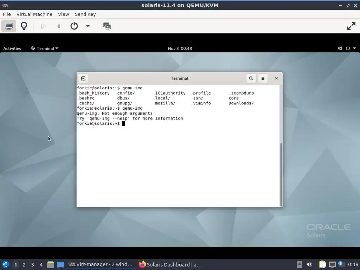Click the Terminal vertical scrollbar
Image resolution: width=360 pixels, height=270 pixels.
coord(281,174)
